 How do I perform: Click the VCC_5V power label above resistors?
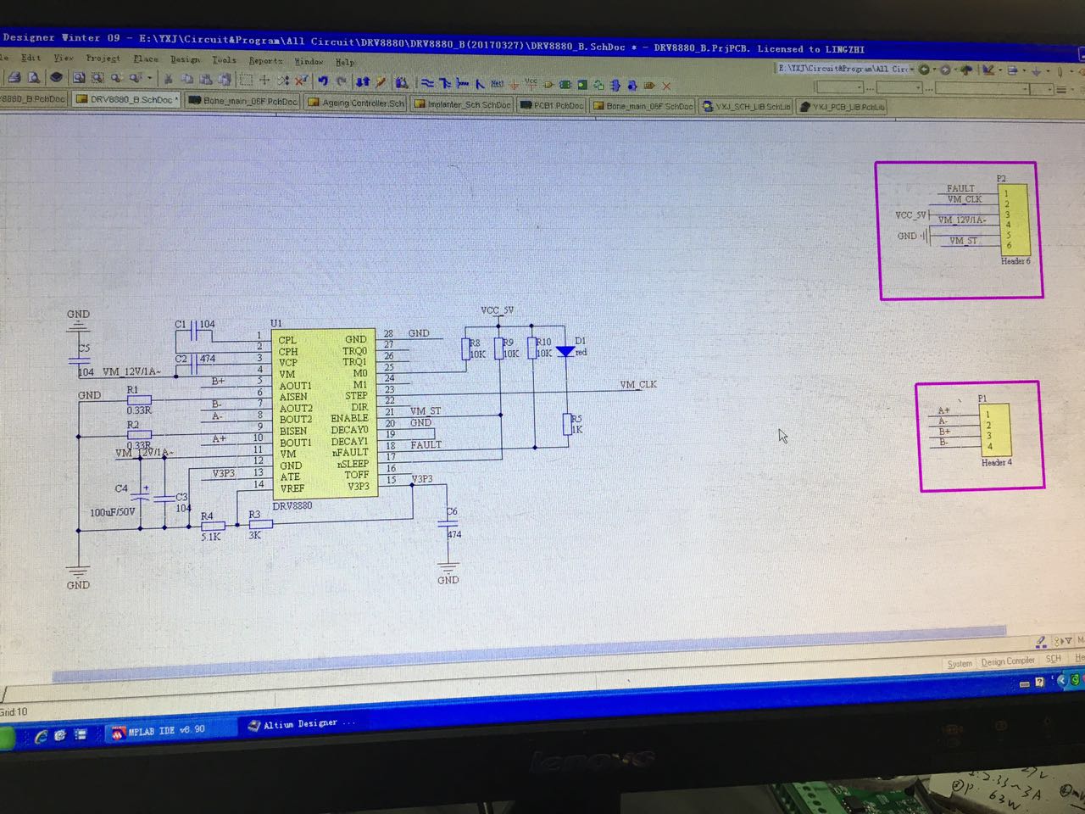pos(498,310)
